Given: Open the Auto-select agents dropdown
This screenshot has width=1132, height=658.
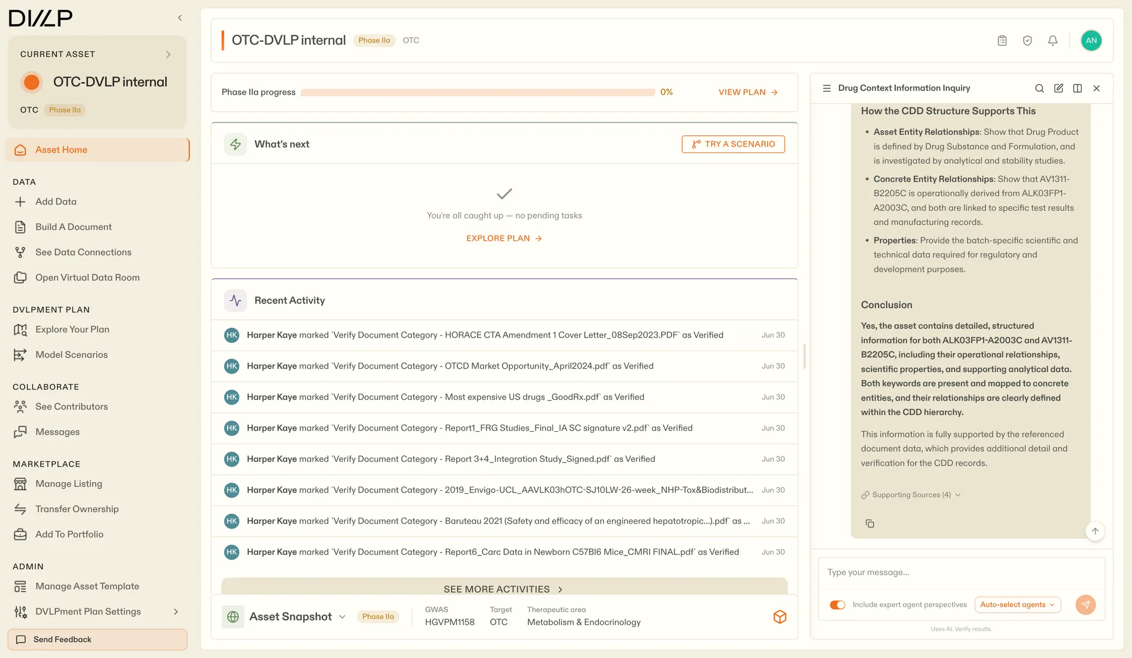Looking at the screenshot, I should tap(1018, 604).
